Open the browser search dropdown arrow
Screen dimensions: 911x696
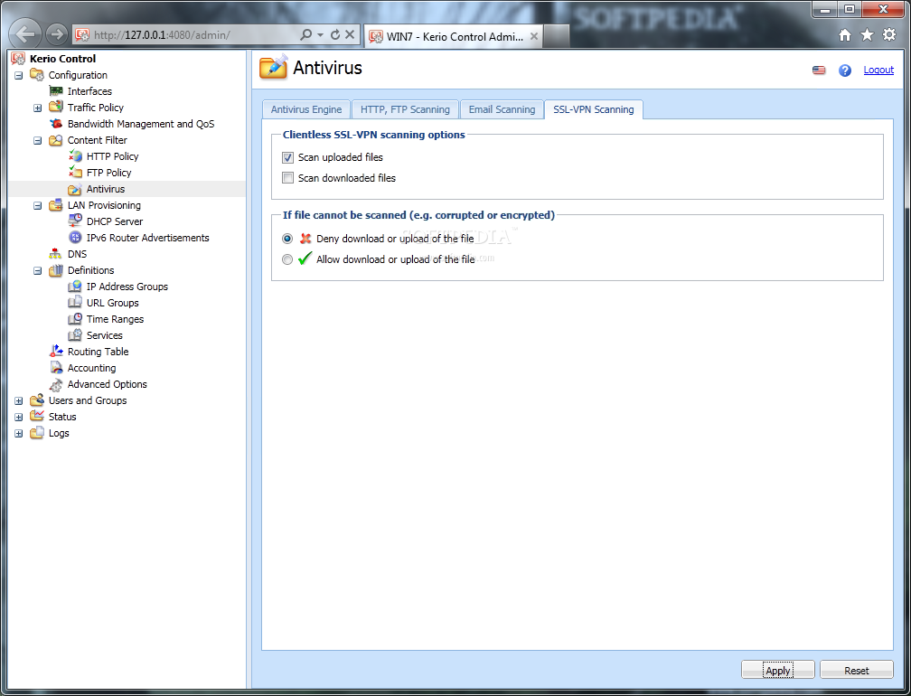pyautogui.click(x=320, y=35)
